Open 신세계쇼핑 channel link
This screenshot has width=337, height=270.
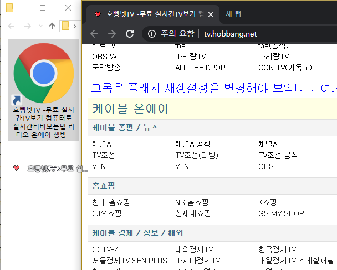pos(193,213)
